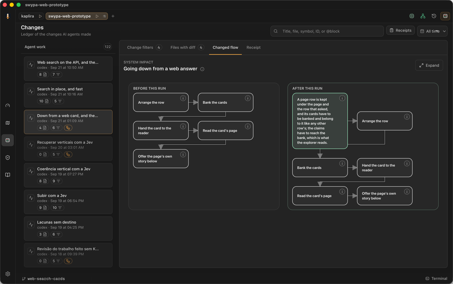Open the Terminal at bottom right
453x284 pixels.
pos(436,279)
